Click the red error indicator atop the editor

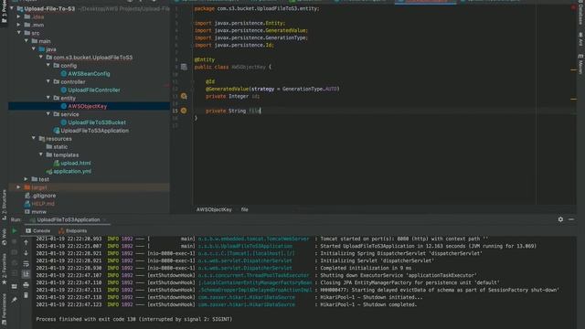click(x=573, y=7)
